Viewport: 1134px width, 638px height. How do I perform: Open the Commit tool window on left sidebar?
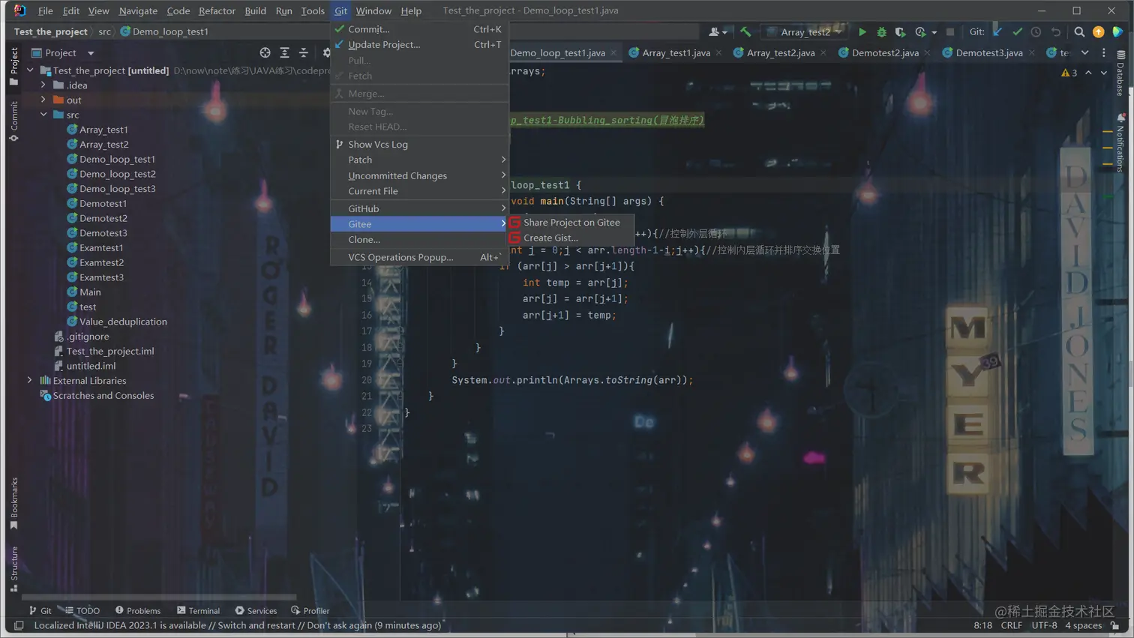pos(13,121)
